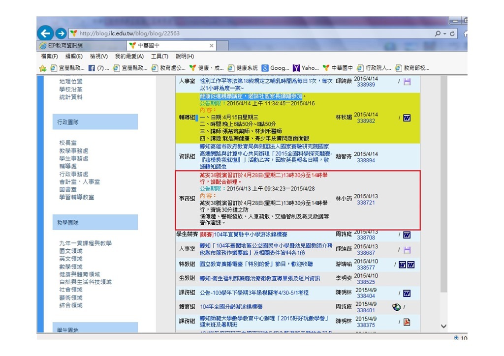Open the 工具(T) menu
Screen dimensions: 504x356
159,57
